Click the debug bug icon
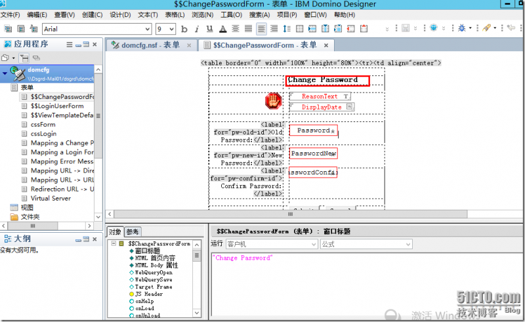Viewport: 525px width, 322px height. 462,28
